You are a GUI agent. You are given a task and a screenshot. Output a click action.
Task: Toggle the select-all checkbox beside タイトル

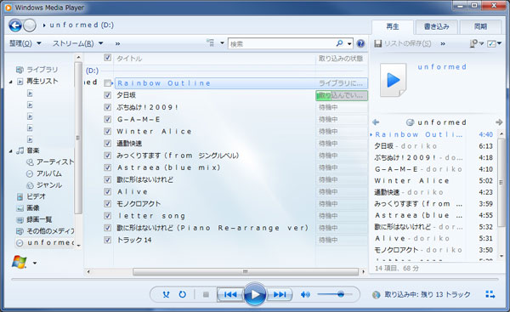click(108, 58)
